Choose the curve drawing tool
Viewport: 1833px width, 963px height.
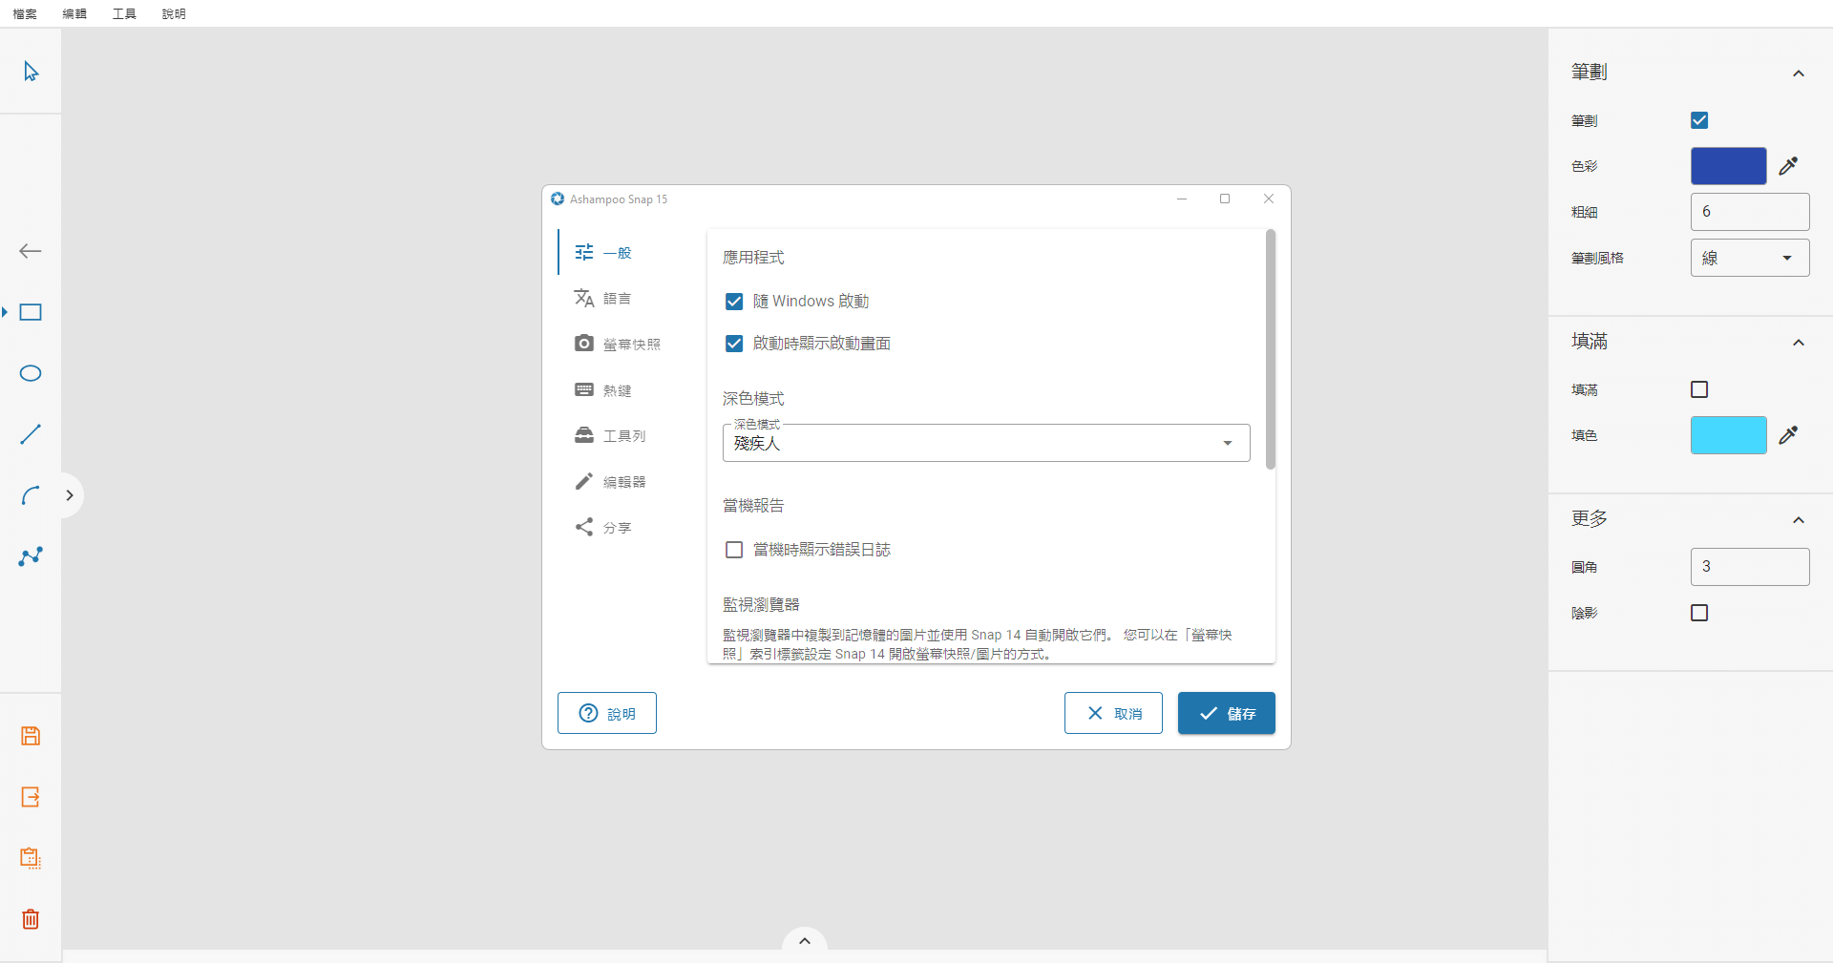pos(31,495)
